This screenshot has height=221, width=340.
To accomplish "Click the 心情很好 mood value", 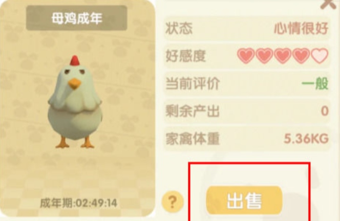I will tap(301, 29).
